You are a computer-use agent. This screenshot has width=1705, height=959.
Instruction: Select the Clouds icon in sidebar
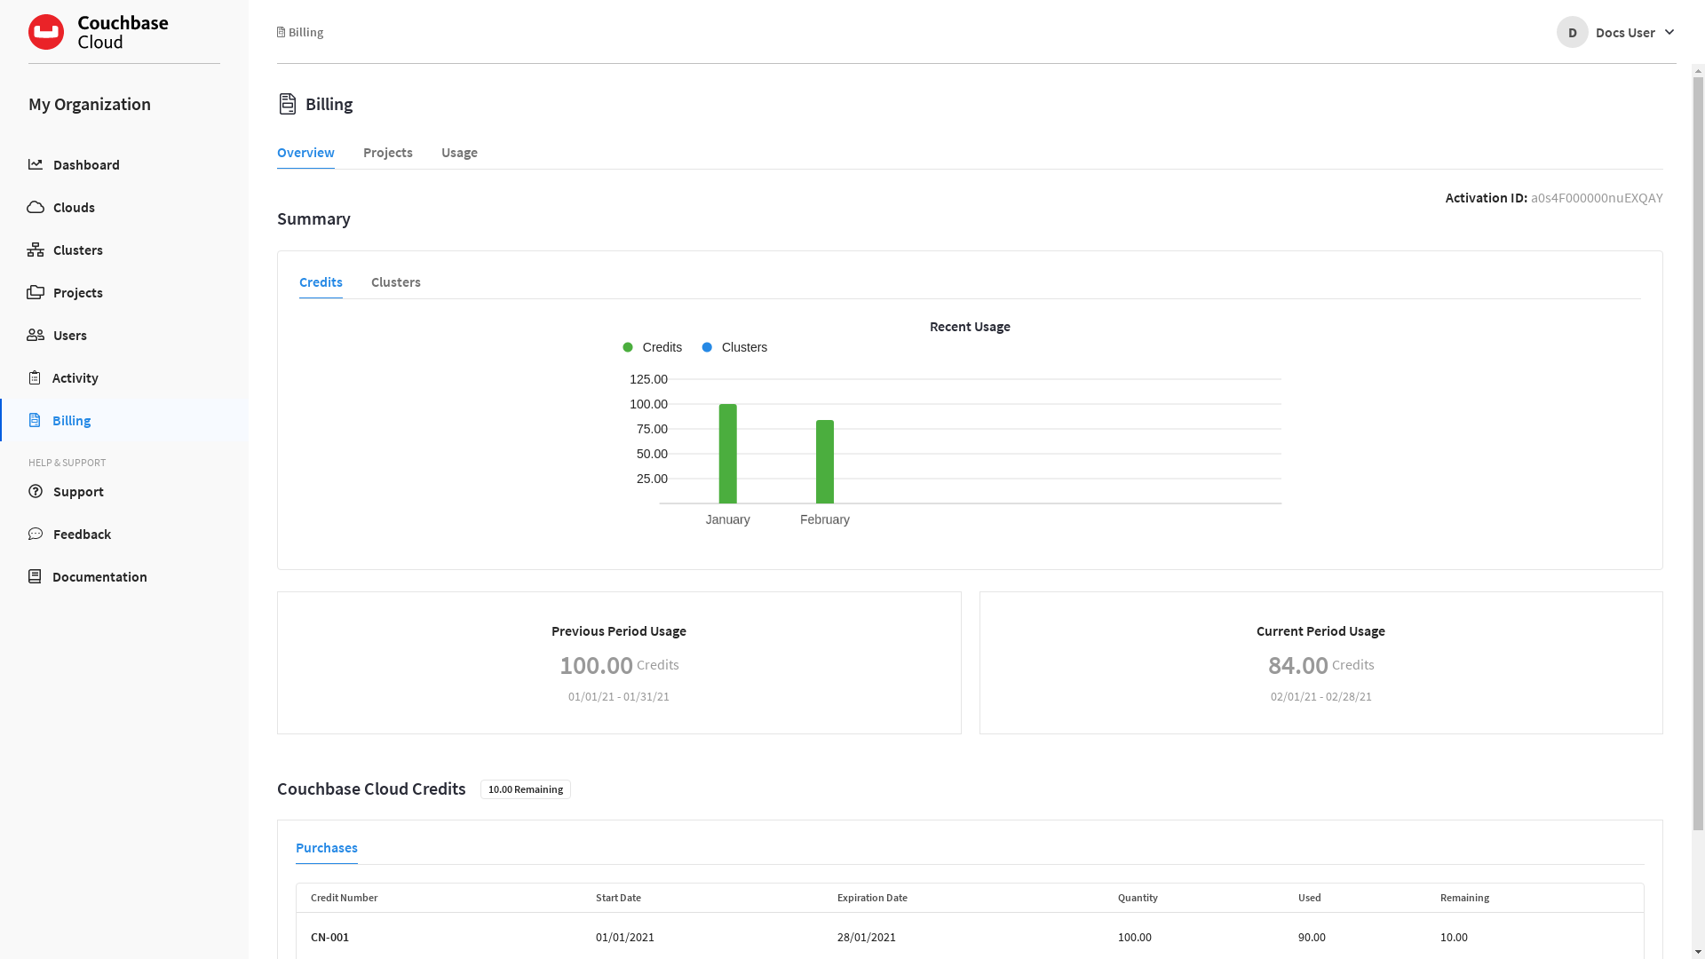coord(36,207)
